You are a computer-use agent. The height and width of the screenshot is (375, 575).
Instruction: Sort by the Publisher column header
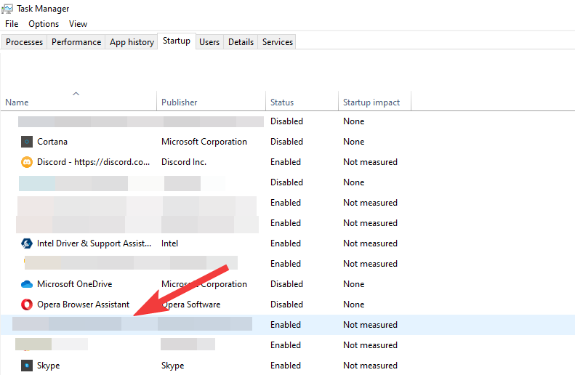click(180, 102)
